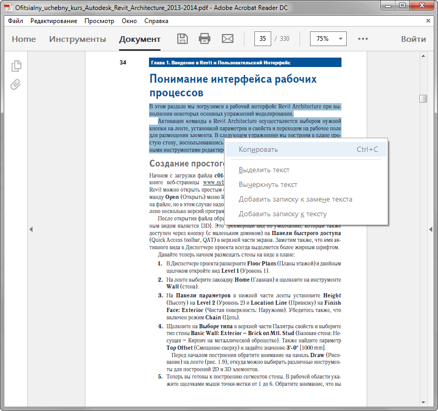
Task: Open the Окно menu
Action: tap(130, 21)
